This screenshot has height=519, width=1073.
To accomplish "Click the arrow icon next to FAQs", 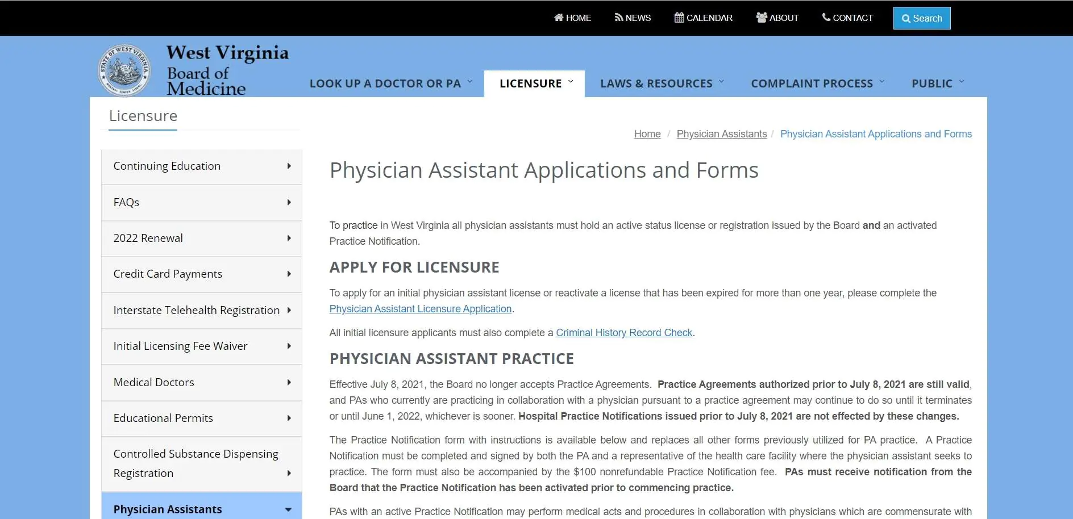I will 290,203.
